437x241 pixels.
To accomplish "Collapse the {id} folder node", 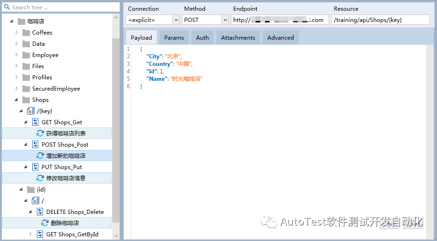I will tap(21, 189).
